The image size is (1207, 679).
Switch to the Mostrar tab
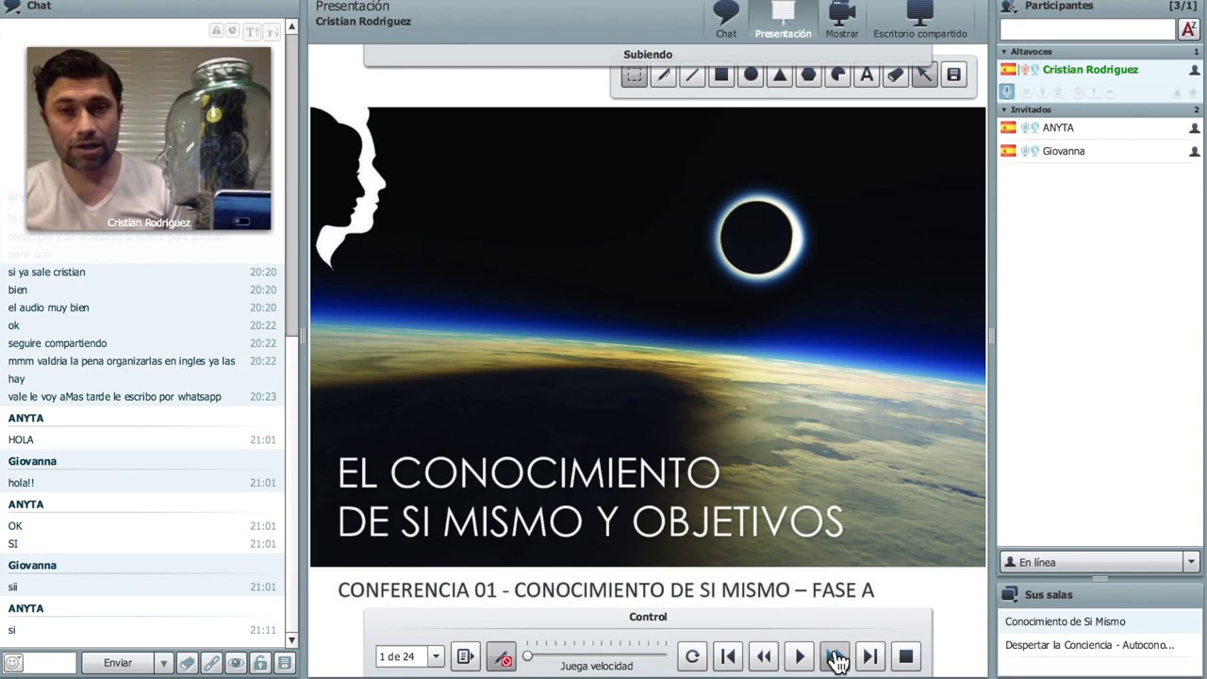842,21
